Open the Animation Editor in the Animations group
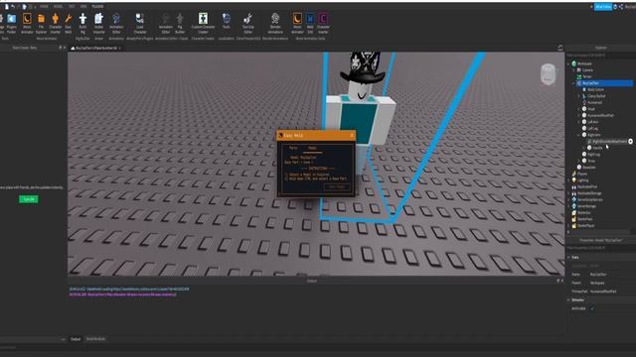The image size is (636, 357). coord(116,24)
